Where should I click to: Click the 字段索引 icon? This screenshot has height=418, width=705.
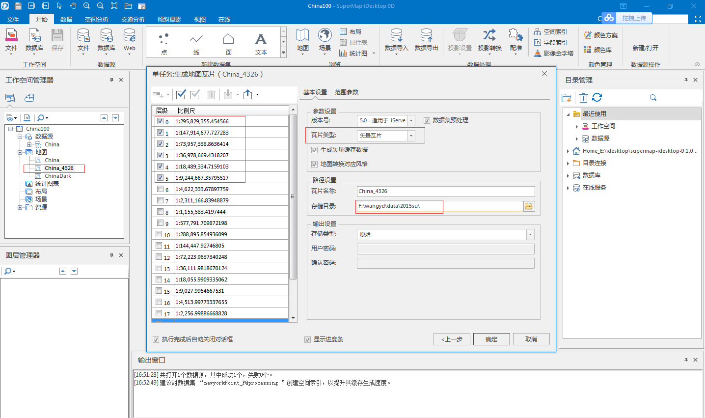point(538,42)
